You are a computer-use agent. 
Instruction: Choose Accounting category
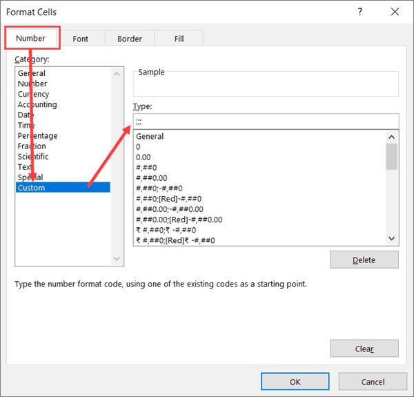click(x=37, y=104)
